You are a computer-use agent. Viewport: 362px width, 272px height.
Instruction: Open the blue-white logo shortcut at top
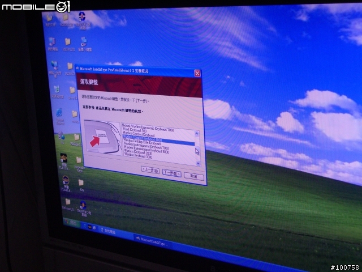coord(82,20)
